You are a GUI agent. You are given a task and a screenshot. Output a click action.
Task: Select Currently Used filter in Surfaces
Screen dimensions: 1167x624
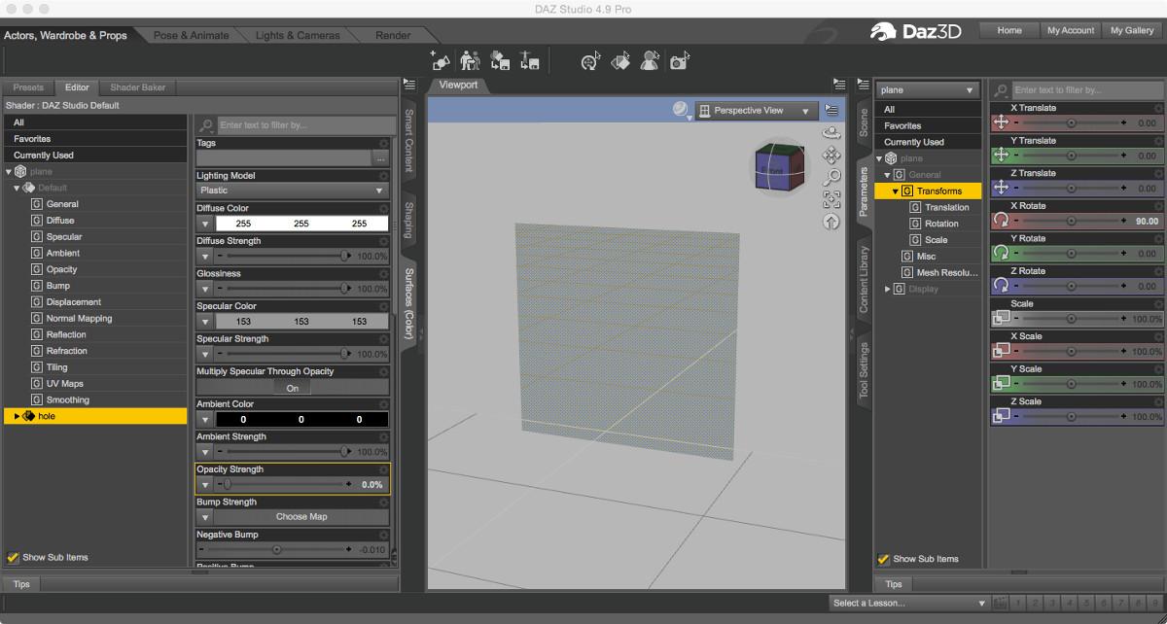(x=94, y=156)
